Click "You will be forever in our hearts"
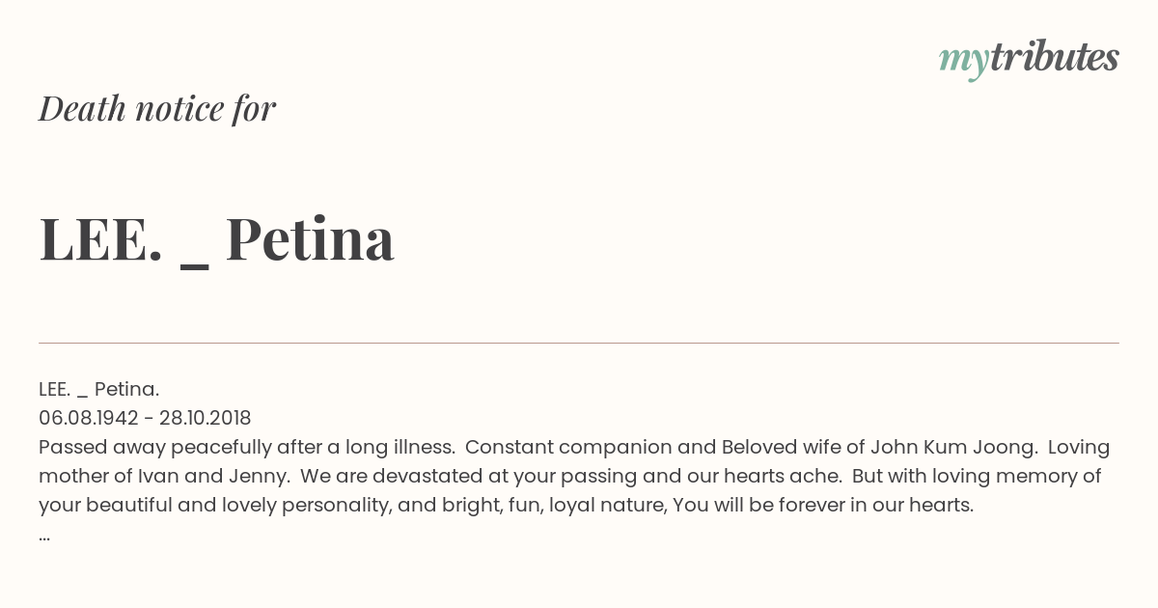The height and width of the screenshot is (608, 1158). (x=822, y=505)
